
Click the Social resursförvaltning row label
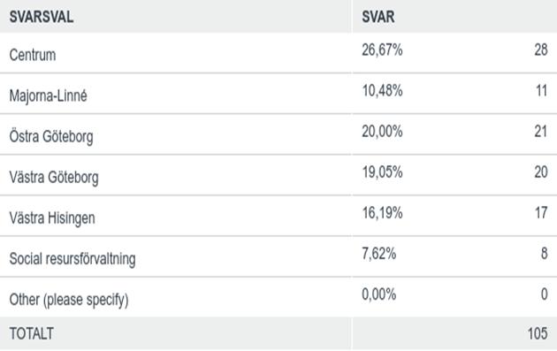point(72,259)
